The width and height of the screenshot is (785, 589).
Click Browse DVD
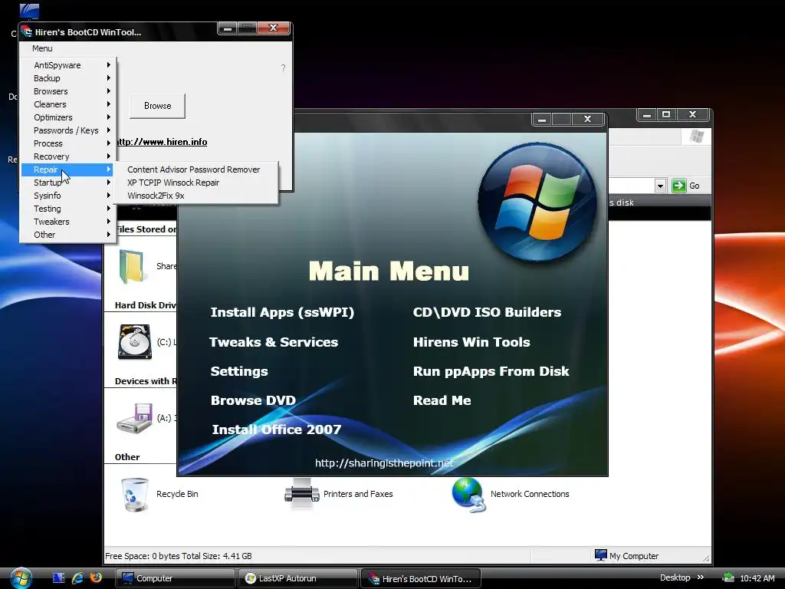(253, 400)
